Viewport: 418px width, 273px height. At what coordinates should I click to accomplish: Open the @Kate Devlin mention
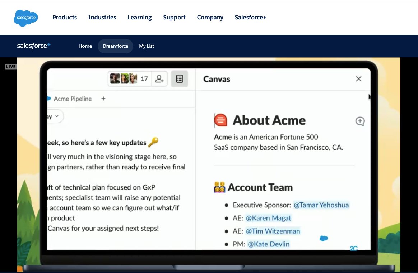pyautogui.click(x=269, y=244)
